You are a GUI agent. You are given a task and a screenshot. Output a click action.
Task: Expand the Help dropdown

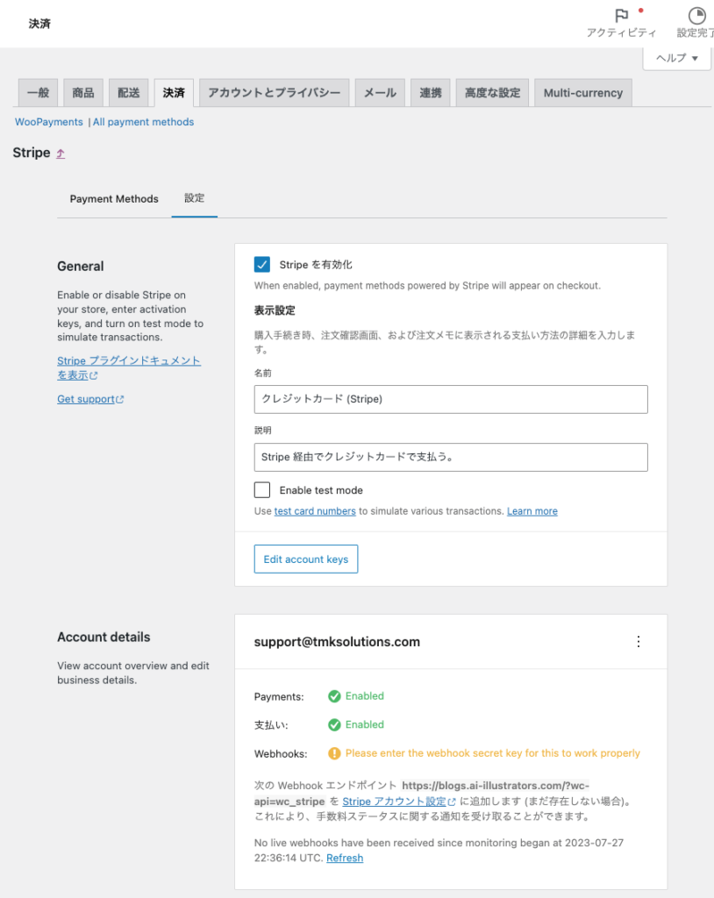tap(676, 58)
